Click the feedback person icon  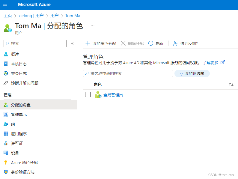176,43
